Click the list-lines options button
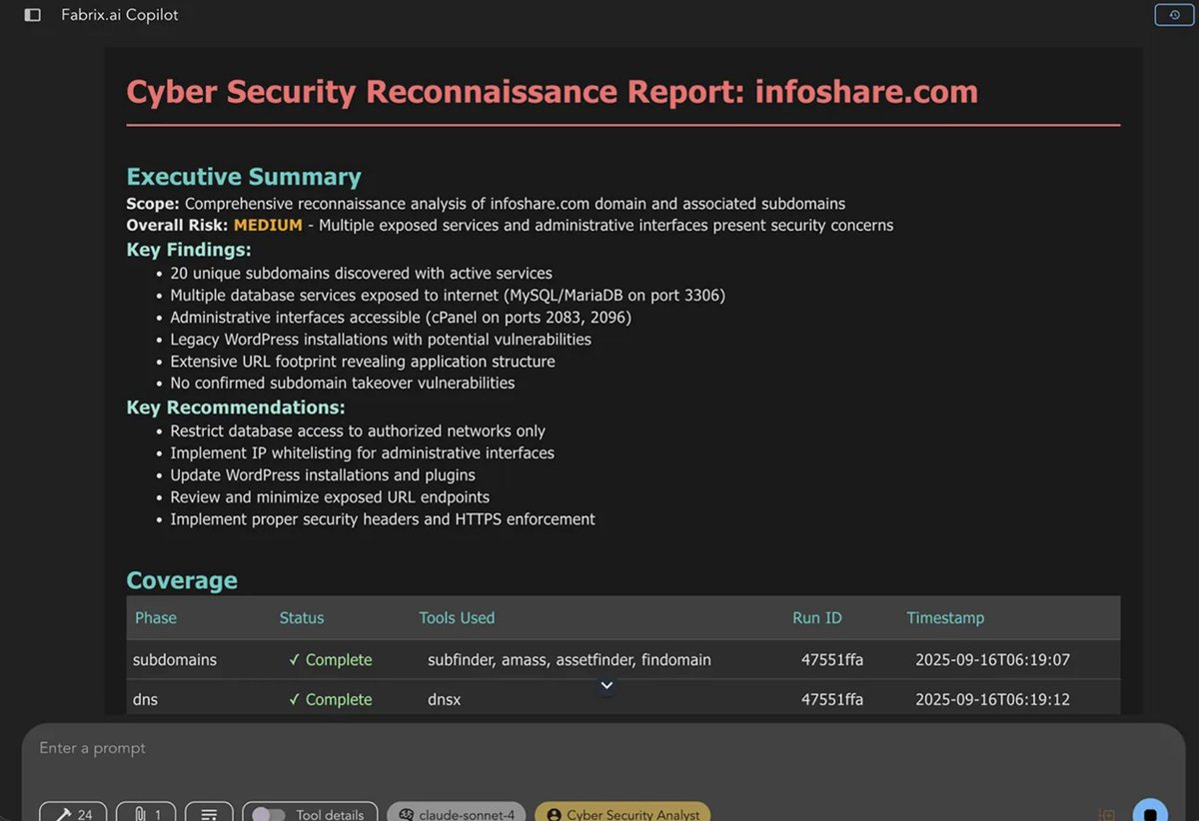Viewport: 1199px width, 821px height. pos(209,814)
